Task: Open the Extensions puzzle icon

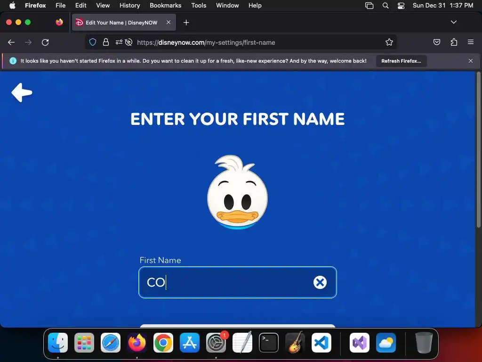Action: (x=454, y=42)
